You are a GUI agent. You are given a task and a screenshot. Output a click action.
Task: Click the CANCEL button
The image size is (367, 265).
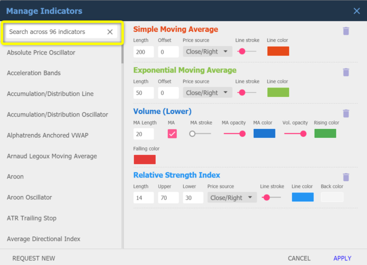(x=299, y=258)
